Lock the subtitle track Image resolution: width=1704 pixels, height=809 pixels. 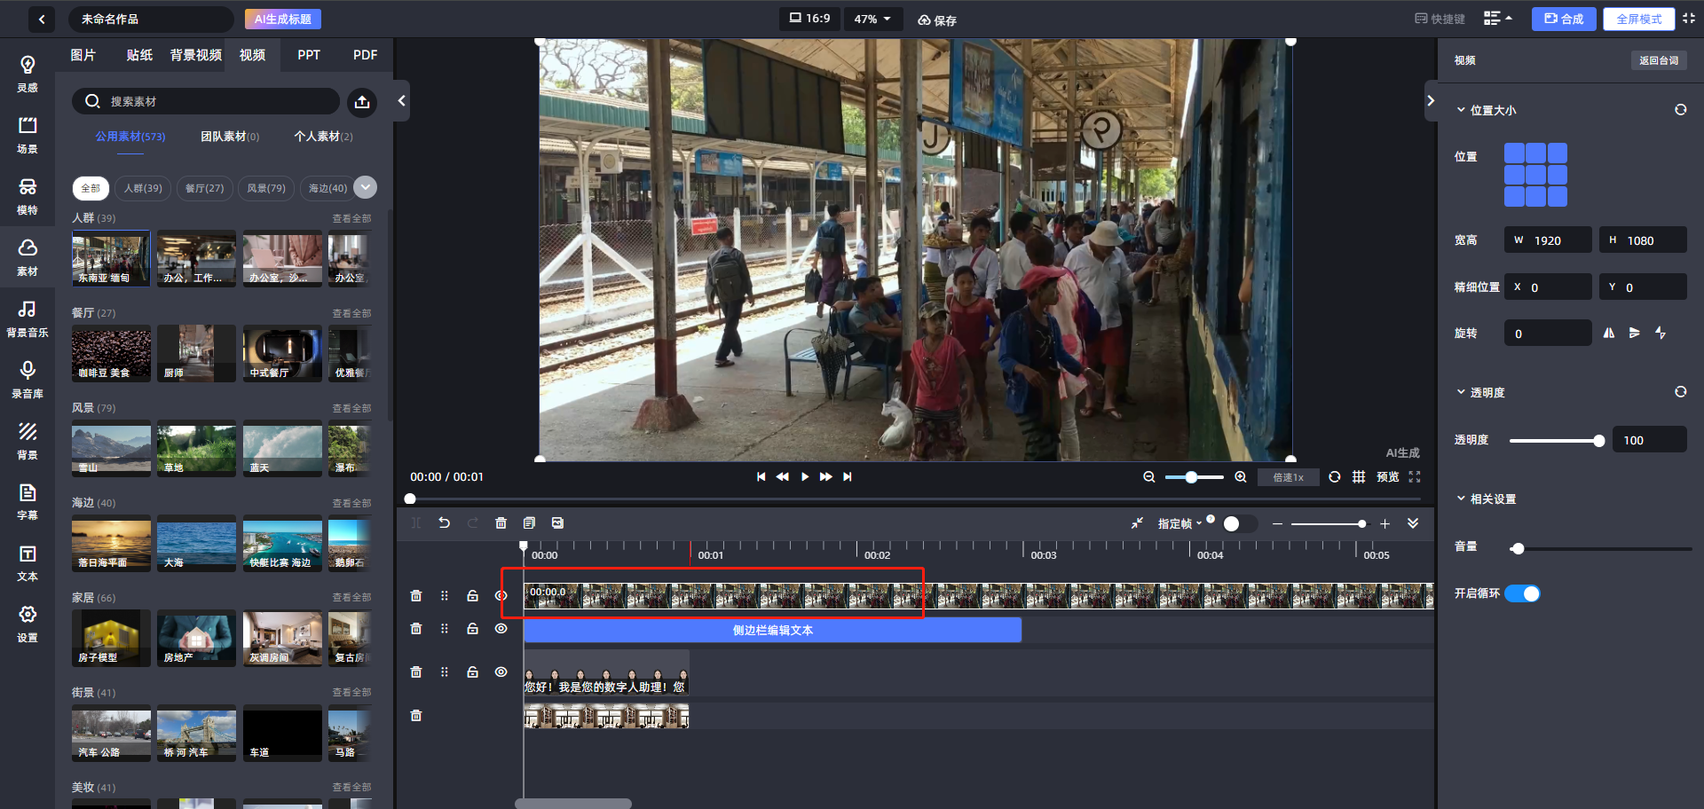[x=473, y=672]
